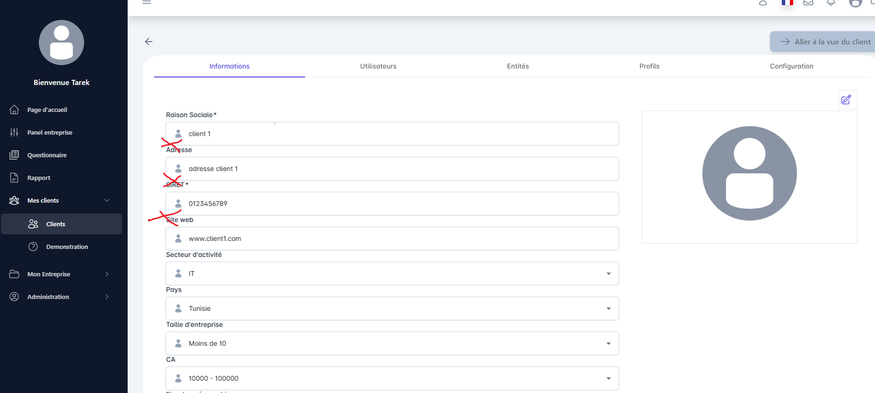Click the Raison Sociale input field

click(x=392, y=134)
